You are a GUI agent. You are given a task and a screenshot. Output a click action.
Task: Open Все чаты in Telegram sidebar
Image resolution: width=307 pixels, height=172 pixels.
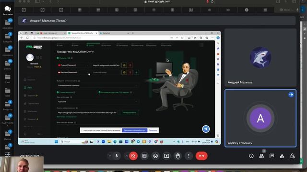click(8, 11)
